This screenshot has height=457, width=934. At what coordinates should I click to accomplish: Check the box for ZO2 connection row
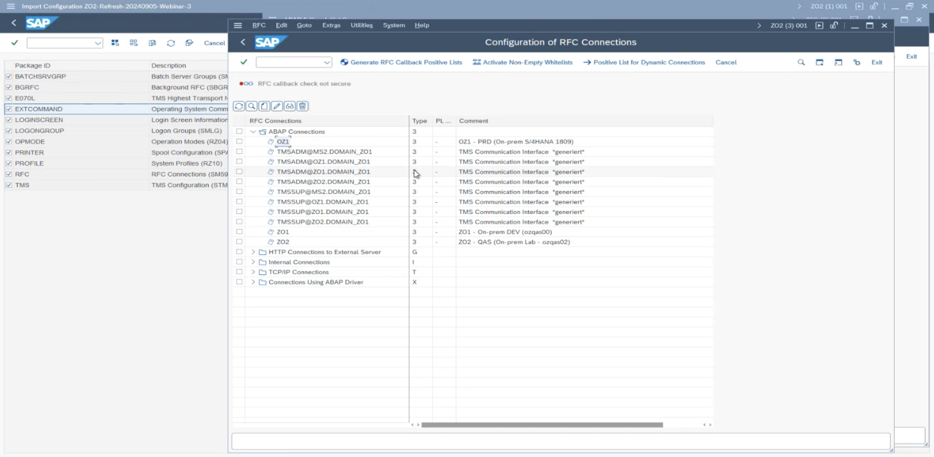[x=239, y=242]
